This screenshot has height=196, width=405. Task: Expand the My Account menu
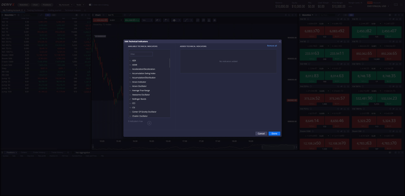pyautogui.click(x=65, y=5)
